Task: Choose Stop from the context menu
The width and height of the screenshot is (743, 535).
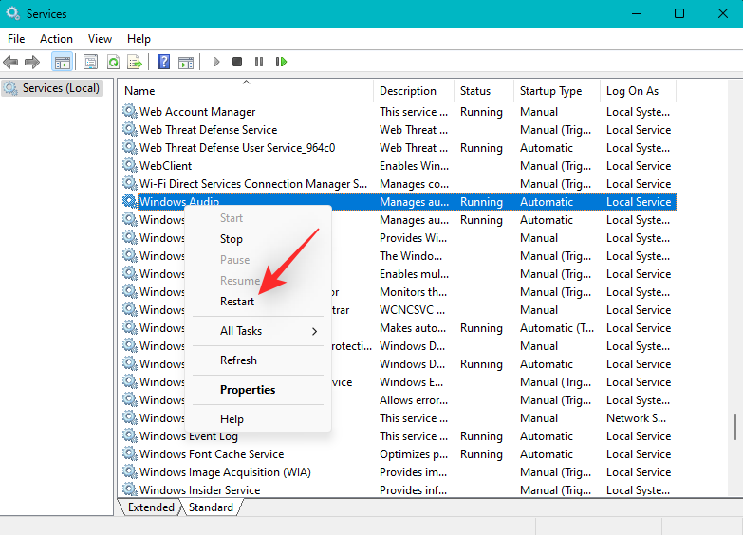Action: tap(232, 239)
